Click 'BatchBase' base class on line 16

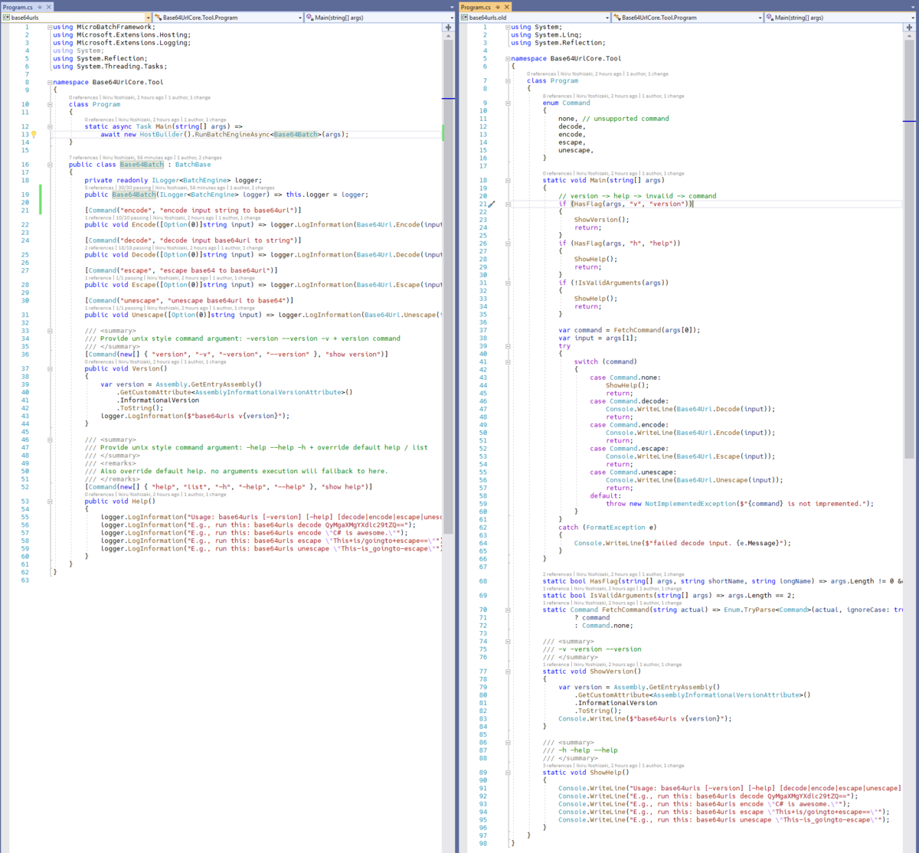pos(193,165)
